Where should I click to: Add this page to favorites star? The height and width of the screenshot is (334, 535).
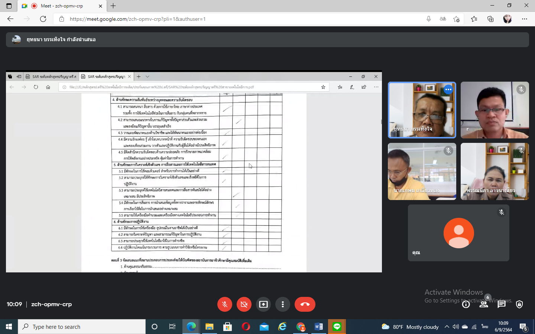457,19
